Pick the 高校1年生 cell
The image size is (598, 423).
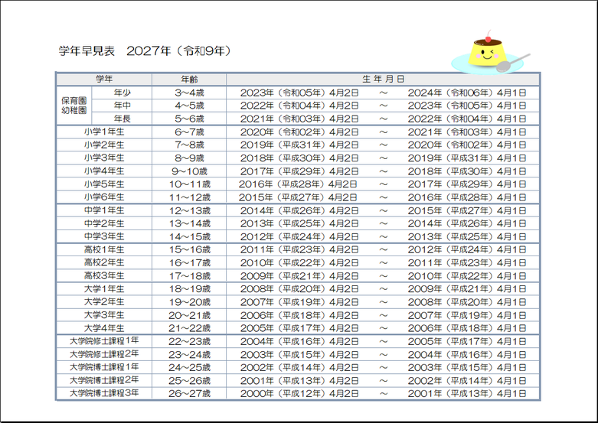pyautogui.click(x=104, y=249)
